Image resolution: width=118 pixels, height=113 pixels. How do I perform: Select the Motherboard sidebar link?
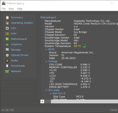pos(19,39)
